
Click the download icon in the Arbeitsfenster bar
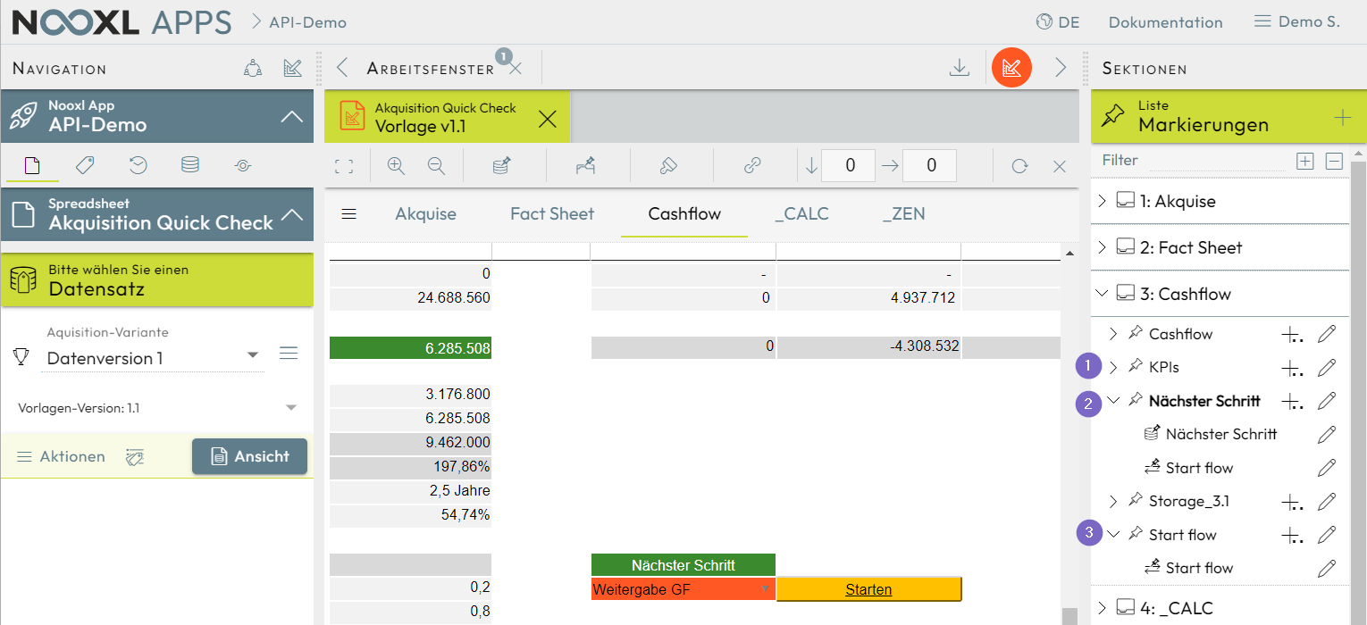960,68
